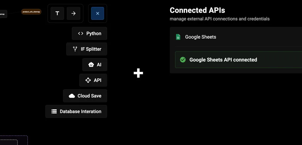Click the green connected checkmark icon
The height and width of the screenshot is (145, 302).
click(x=182, y=60)
